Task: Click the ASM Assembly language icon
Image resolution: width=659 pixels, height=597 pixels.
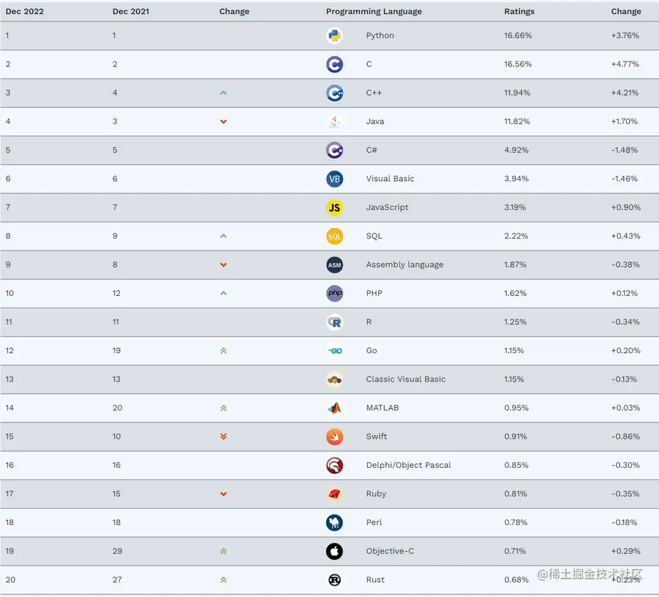Action: click(335, 265)
